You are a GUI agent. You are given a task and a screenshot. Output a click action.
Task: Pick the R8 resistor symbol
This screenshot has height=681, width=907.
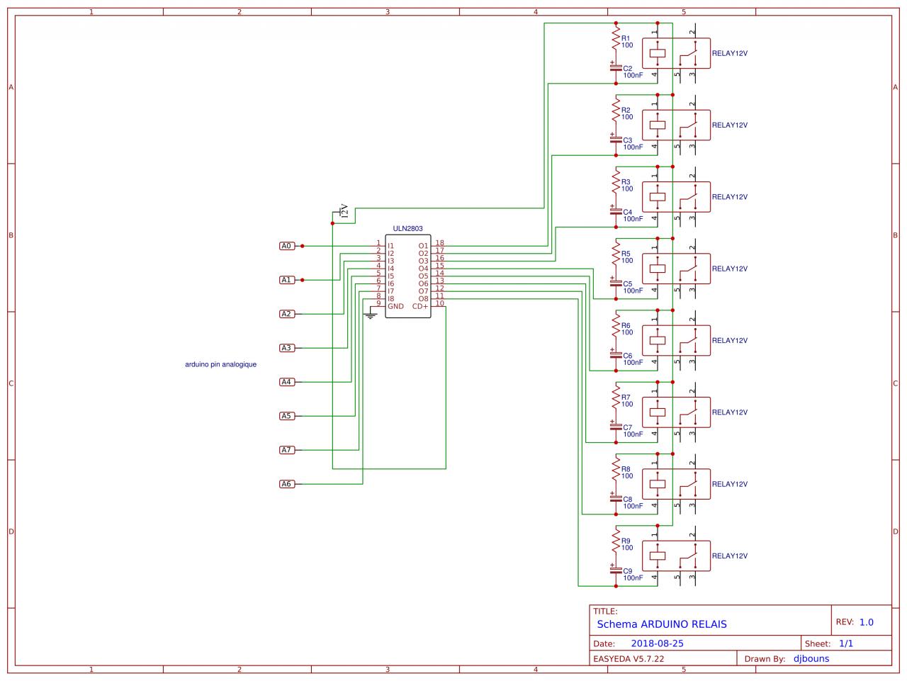[616, 469]
